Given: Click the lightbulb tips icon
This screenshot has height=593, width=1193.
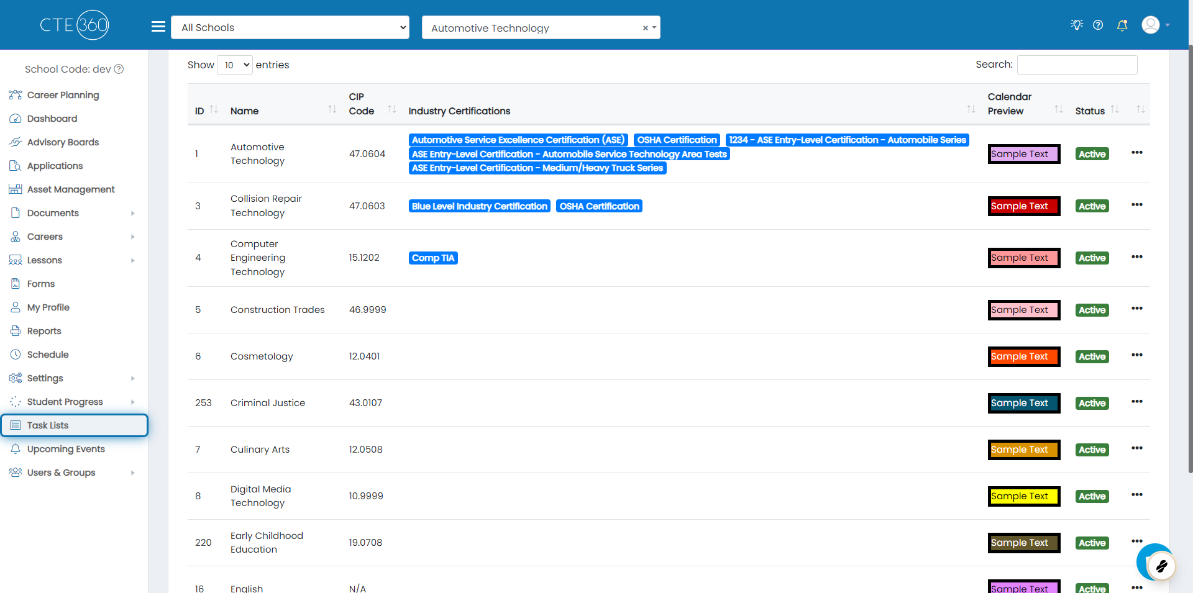Looking at the screenshot, I should coord(1077,25).
